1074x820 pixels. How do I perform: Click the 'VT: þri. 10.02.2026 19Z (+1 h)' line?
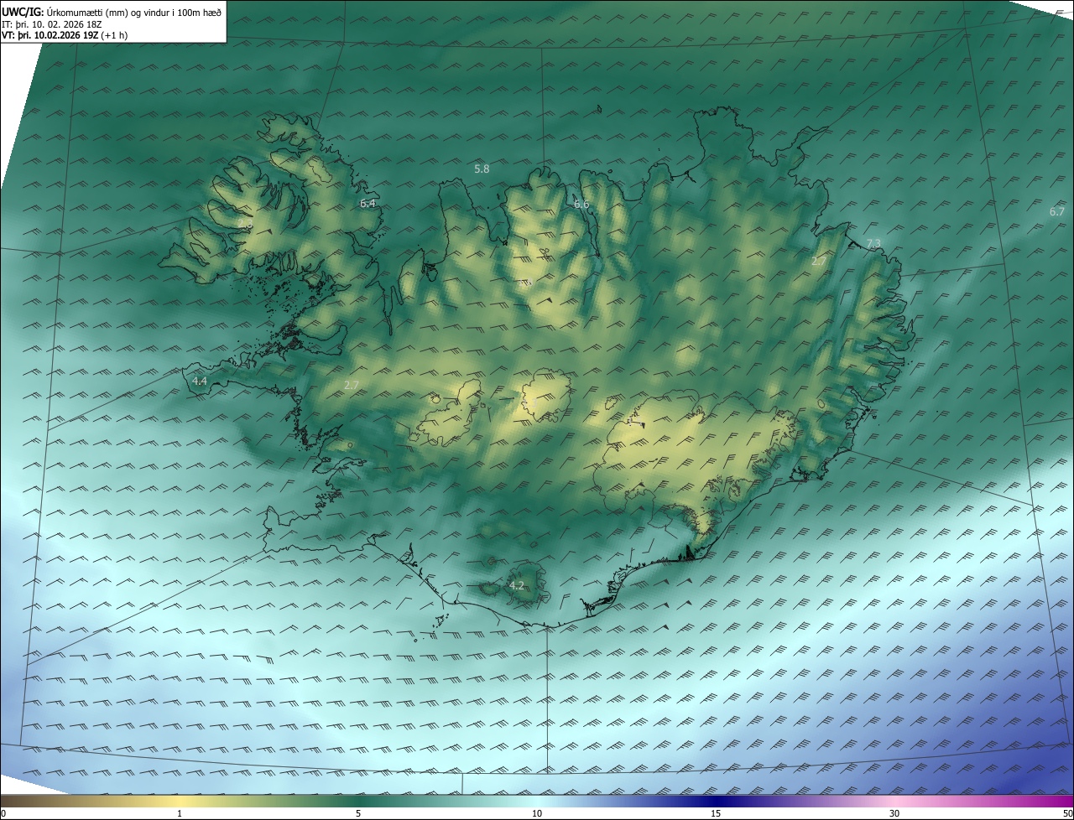click(x=64, y=35)
